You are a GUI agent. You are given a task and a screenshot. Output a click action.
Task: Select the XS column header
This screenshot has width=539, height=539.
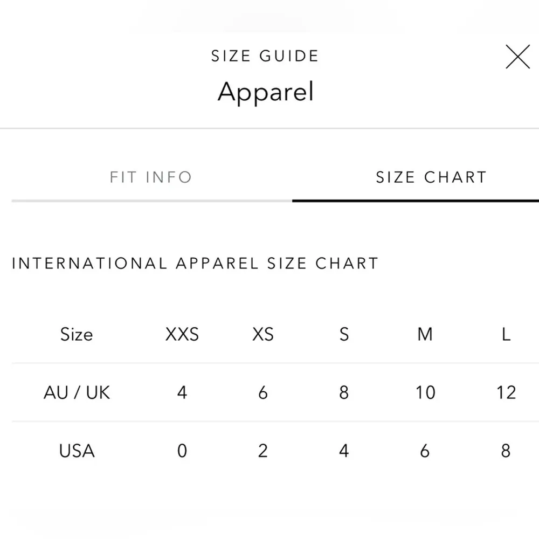pos(263,335)
